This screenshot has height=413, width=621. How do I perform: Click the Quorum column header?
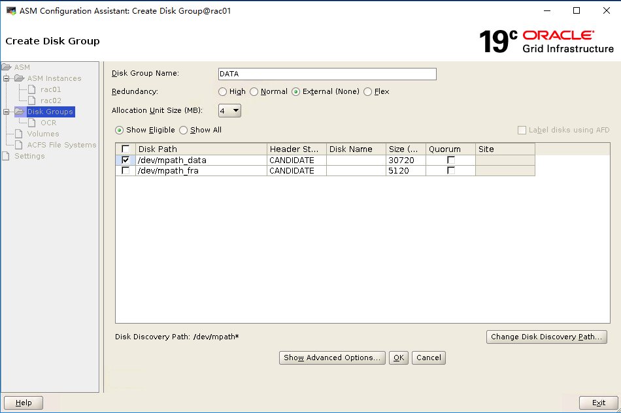tap(450, 149)
